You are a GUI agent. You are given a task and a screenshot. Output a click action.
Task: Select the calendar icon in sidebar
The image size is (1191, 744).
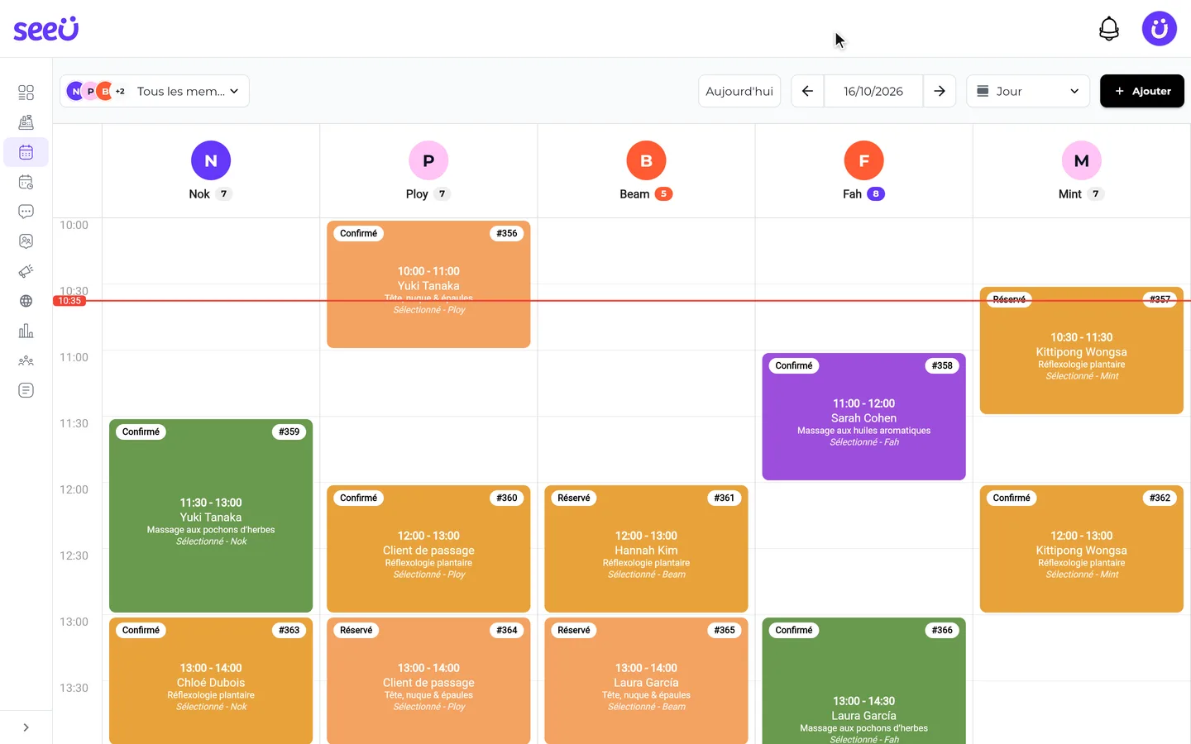[x=26, y=152]
